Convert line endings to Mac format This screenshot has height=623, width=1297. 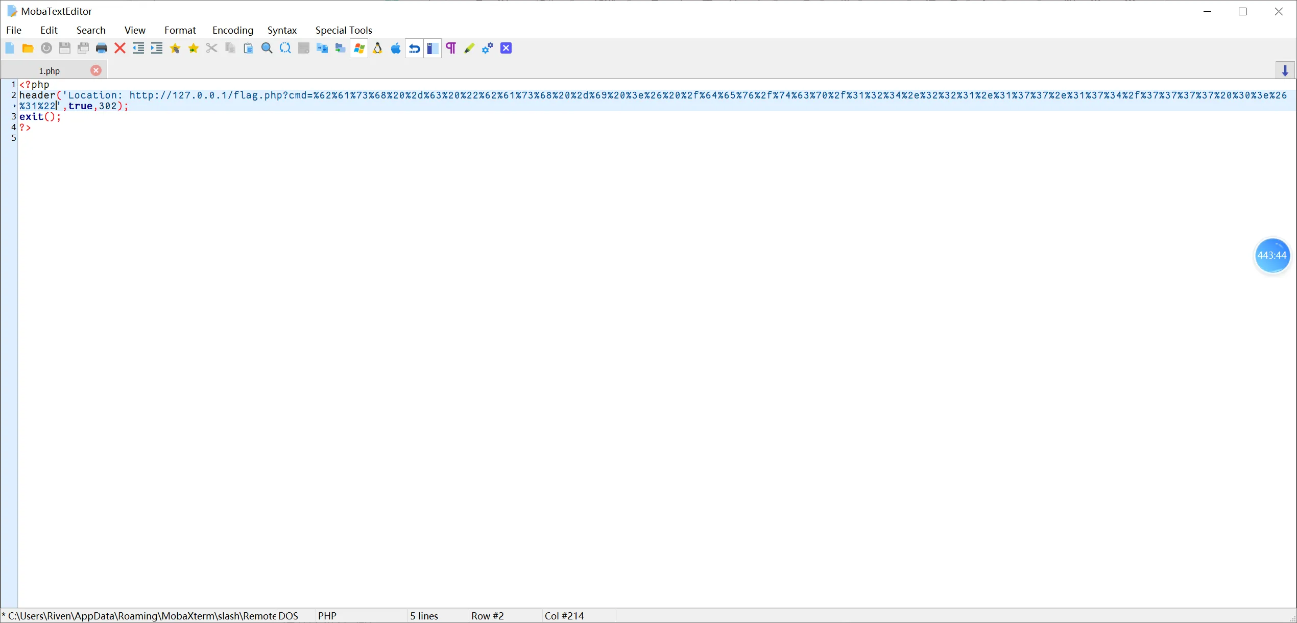[396, 48]
